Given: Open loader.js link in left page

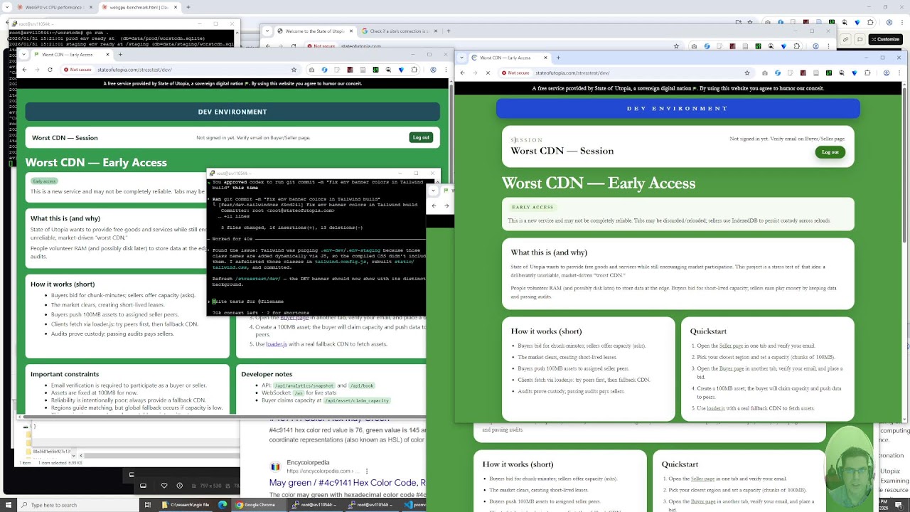Looking at the screenshot, I should 277,344.
